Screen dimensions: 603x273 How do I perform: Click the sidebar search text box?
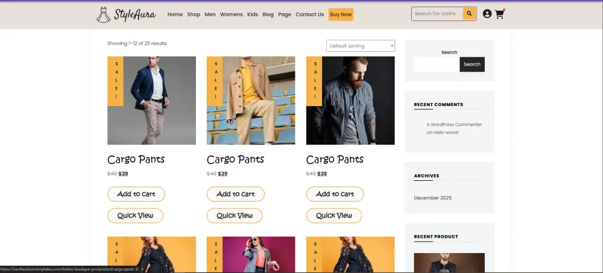(x=437, y=64)
